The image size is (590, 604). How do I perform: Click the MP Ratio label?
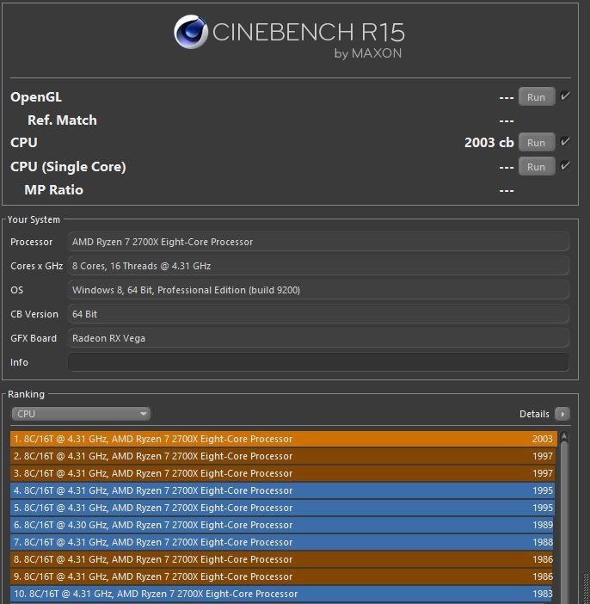pyautogui.click(x=53, y=190)
